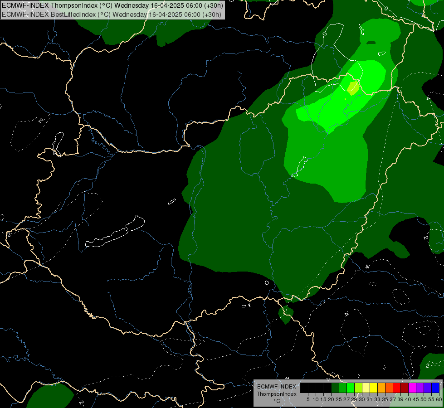
Task: Click the dark green 20-25 legend swatch
Action: (x=335, y=388)
